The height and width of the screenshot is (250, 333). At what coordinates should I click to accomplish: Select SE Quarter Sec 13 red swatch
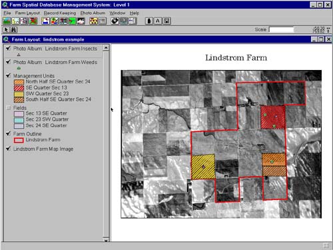point(19,88)
